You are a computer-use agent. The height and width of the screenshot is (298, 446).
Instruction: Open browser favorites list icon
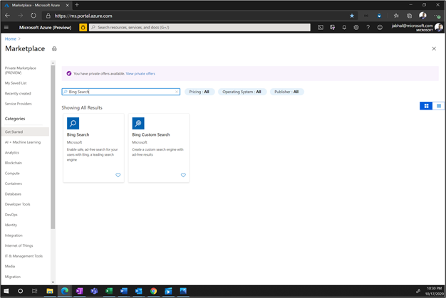396,16
